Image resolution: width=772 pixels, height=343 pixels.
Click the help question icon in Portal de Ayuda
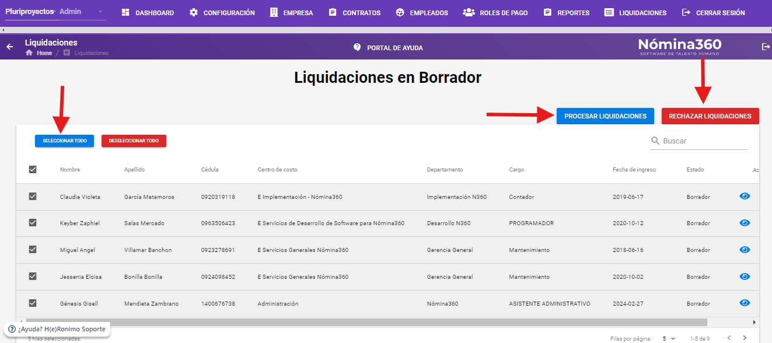click(357, 47)
